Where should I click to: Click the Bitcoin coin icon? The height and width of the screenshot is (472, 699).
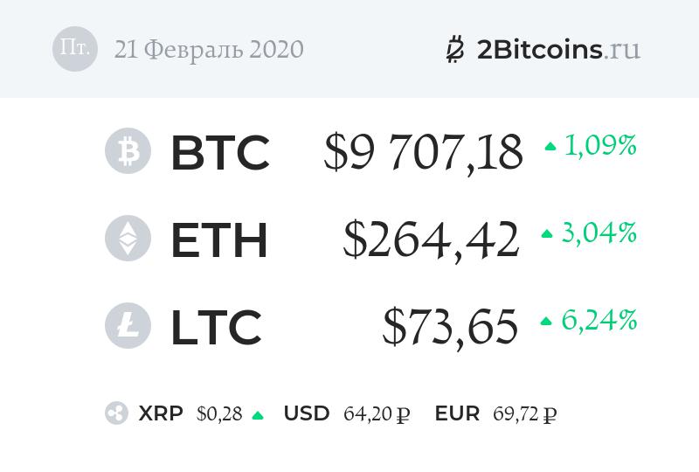[128, 150]
